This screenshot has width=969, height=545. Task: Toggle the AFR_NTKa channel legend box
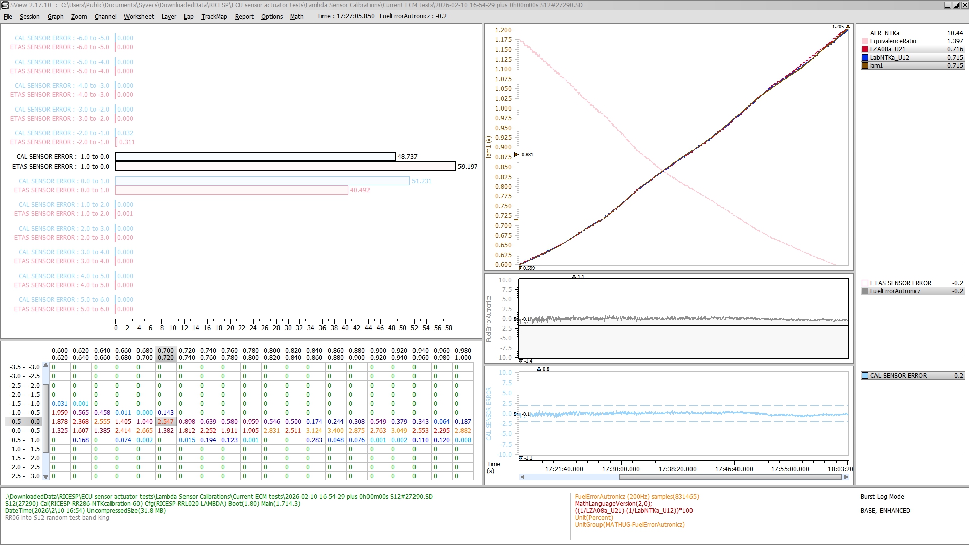[x=865, y=33]
